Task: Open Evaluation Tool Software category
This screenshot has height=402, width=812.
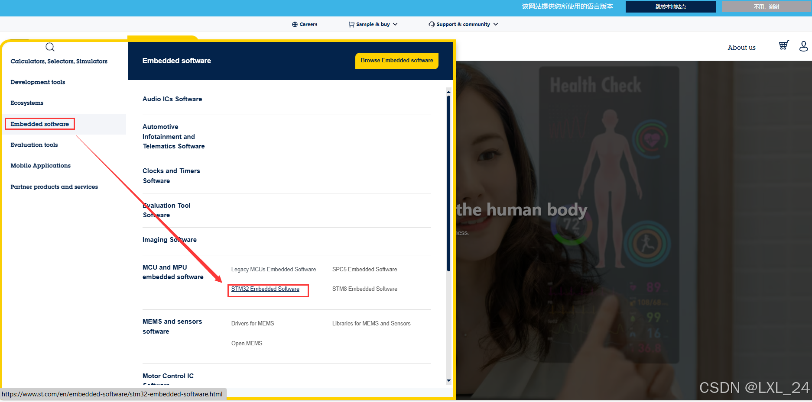Action: point(167,210)
